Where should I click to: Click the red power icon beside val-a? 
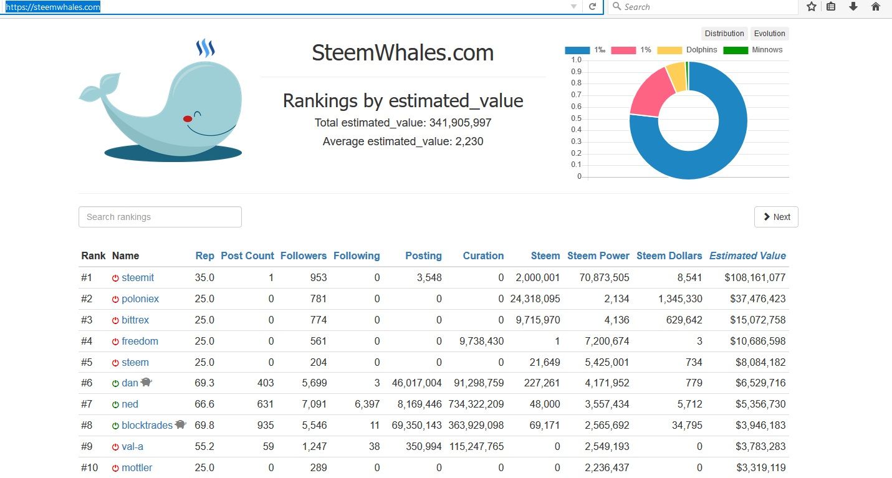click(x=115, y=447)
